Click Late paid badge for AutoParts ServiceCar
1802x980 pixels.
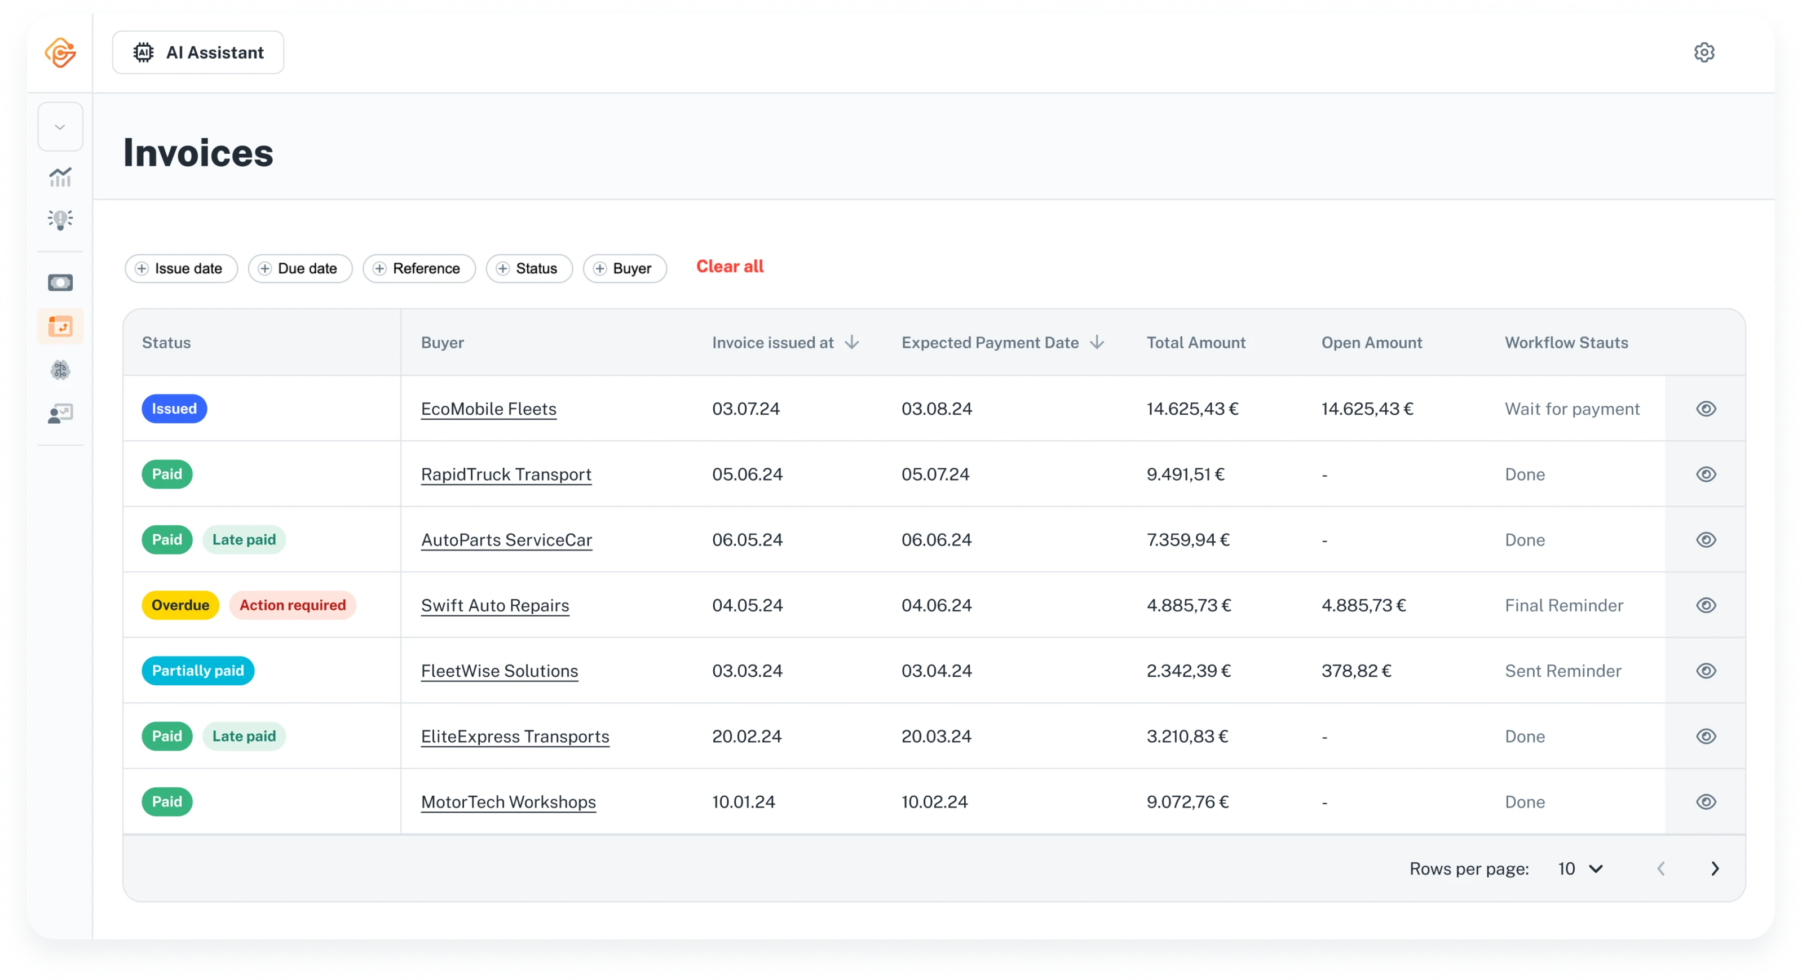tap(244, 540)
